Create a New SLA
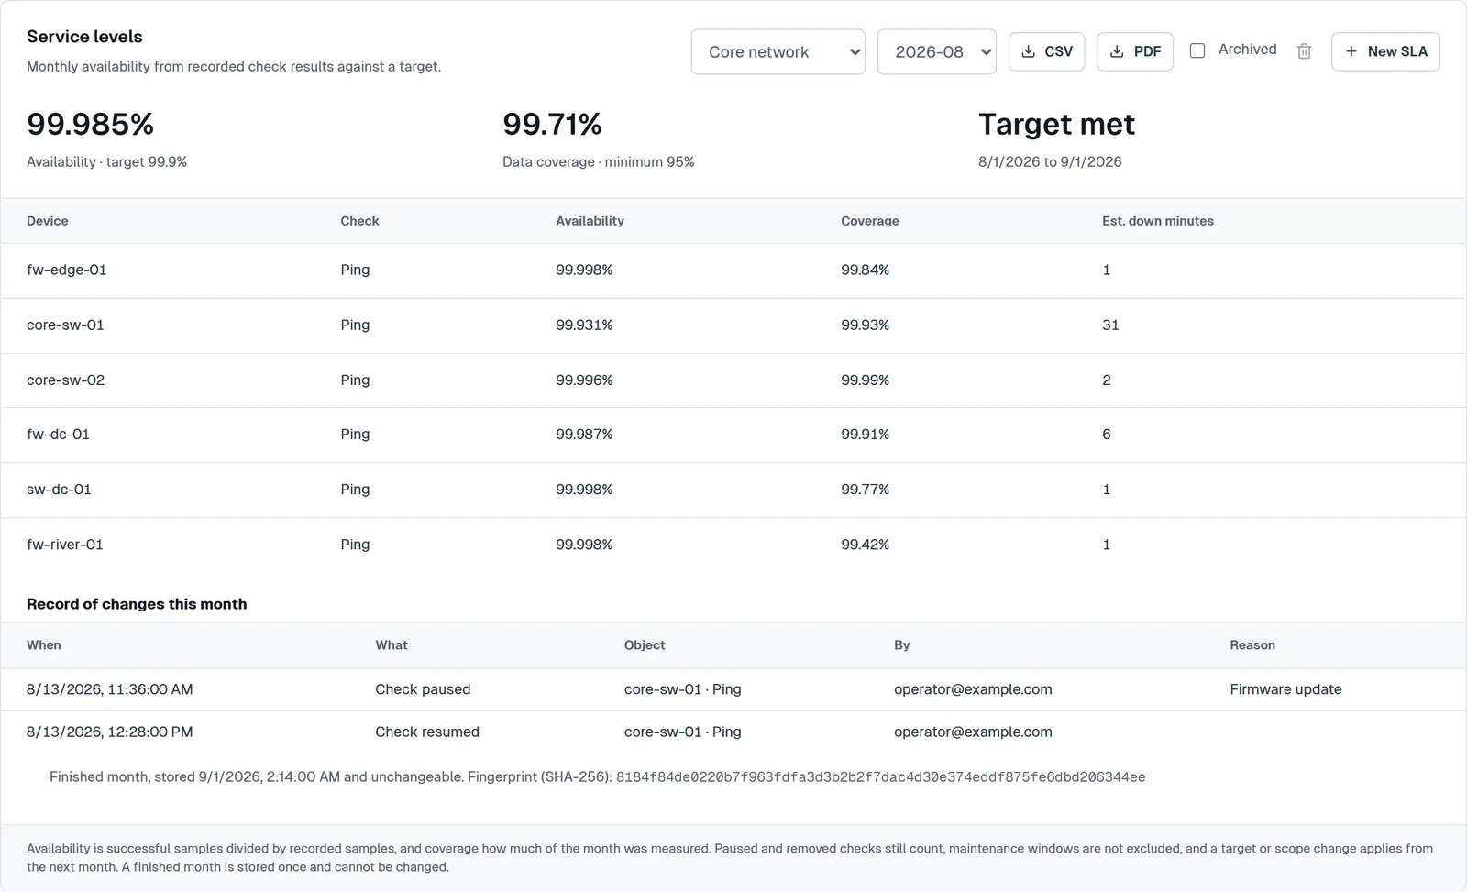The height and width of the screenshot is (892, 1467). (1385, 51)
